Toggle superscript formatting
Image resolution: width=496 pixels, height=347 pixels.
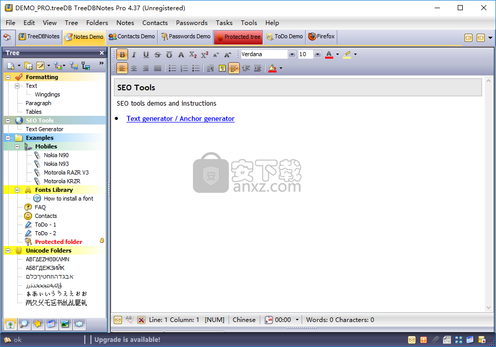tap(205, 55)
